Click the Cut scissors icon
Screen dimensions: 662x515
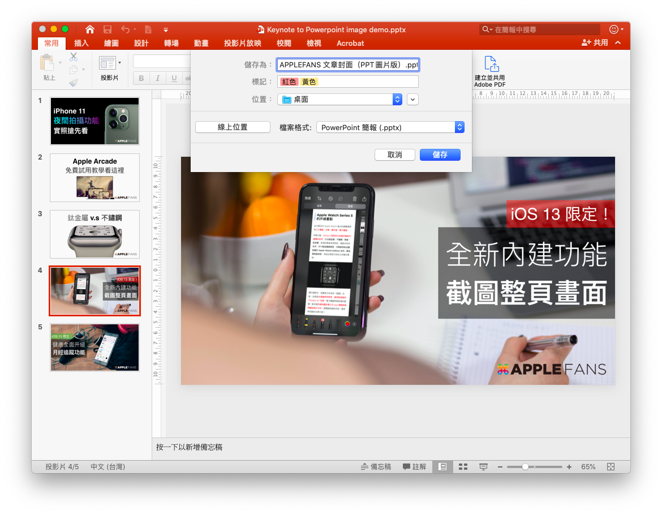(x=74, y=57)
